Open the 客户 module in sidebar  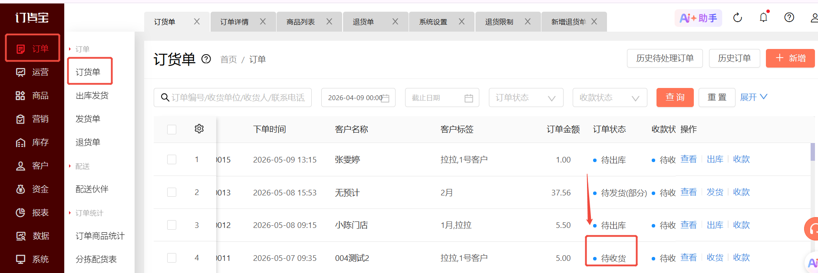(32, 166)
